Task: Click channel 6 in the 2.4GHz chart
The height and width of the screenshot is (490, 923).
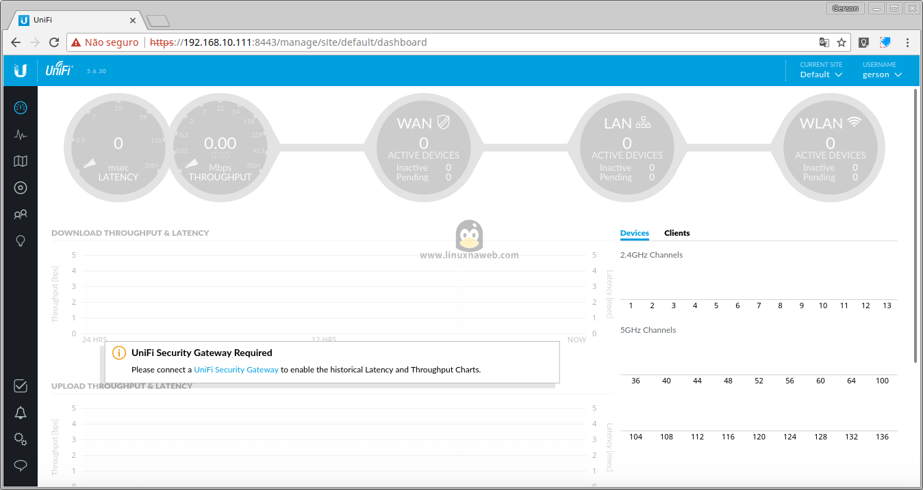Action: (737, 305)
